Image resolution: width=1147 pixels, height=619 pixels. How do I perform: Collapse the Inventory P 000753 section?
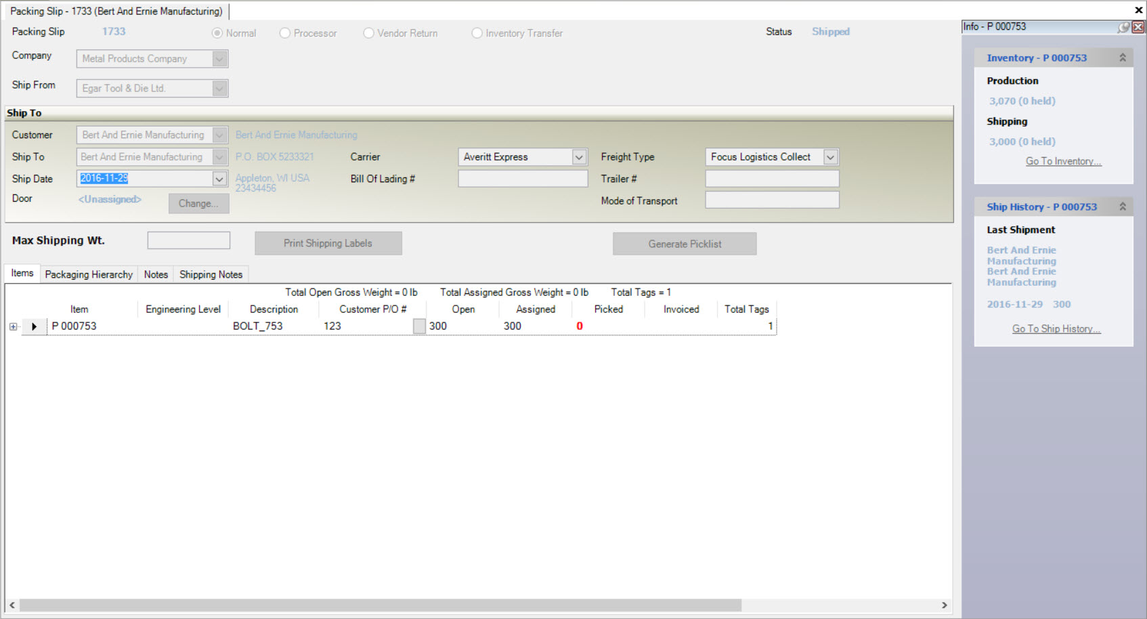point(1122,58)
